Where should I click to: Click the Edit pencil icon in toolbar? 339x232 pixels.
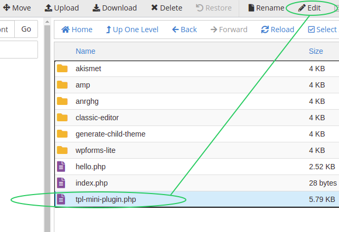pos(302,8)
